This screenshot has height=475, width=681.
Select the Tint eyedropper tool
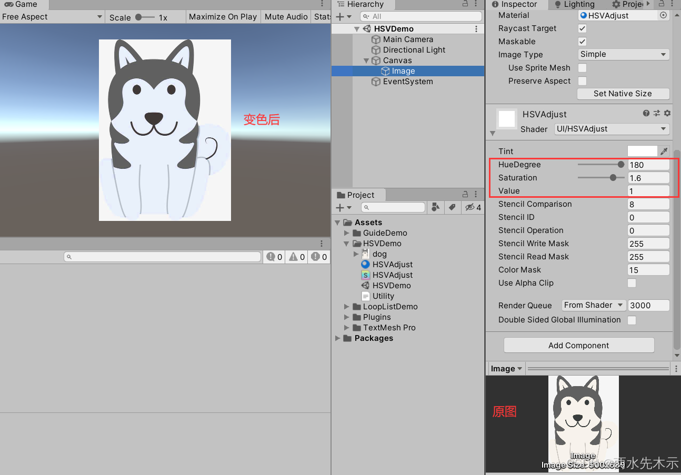point(664,151)
